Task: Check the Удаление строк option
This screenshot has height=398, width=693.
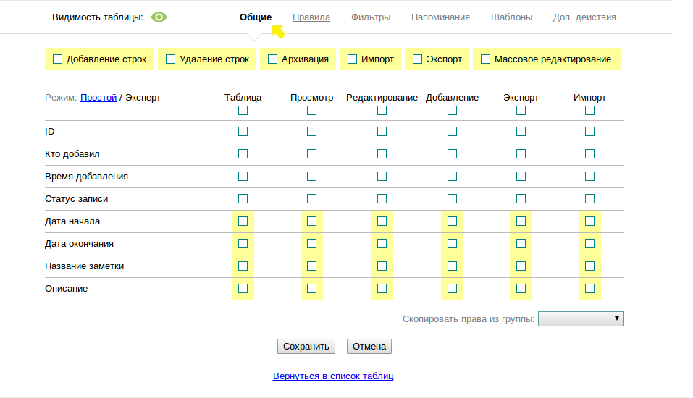Action: [x=171, y=59]
